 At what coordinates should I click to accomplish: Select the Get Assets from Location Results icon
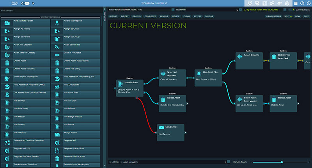(x=7, y=95)
